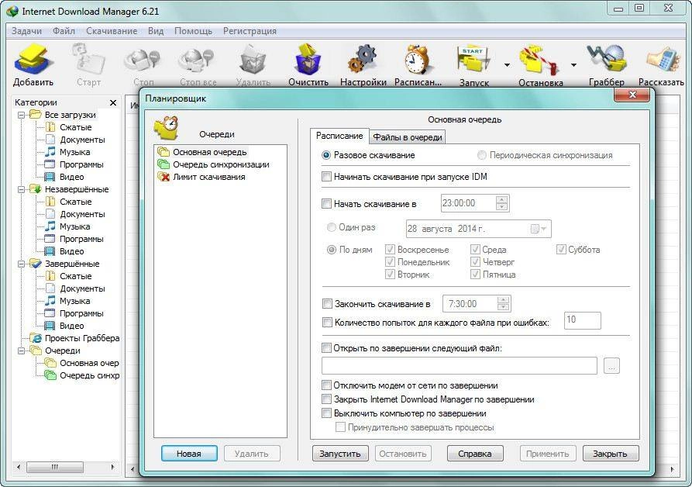692x487 pixels.
Task: Open the Регистрация menu
Action: click(250, 31)
